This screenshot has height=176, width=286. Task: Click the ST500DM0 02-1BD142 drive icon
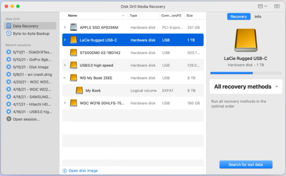74,52
